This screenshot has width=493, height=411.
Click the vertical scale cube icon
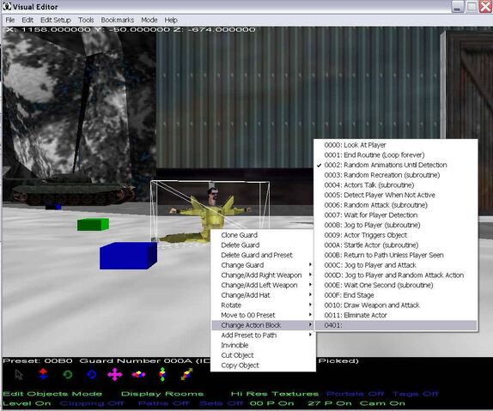coord(162,374)
